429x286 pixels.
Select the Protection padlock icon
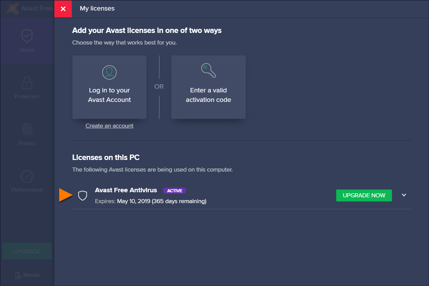(x=27, y=83)
